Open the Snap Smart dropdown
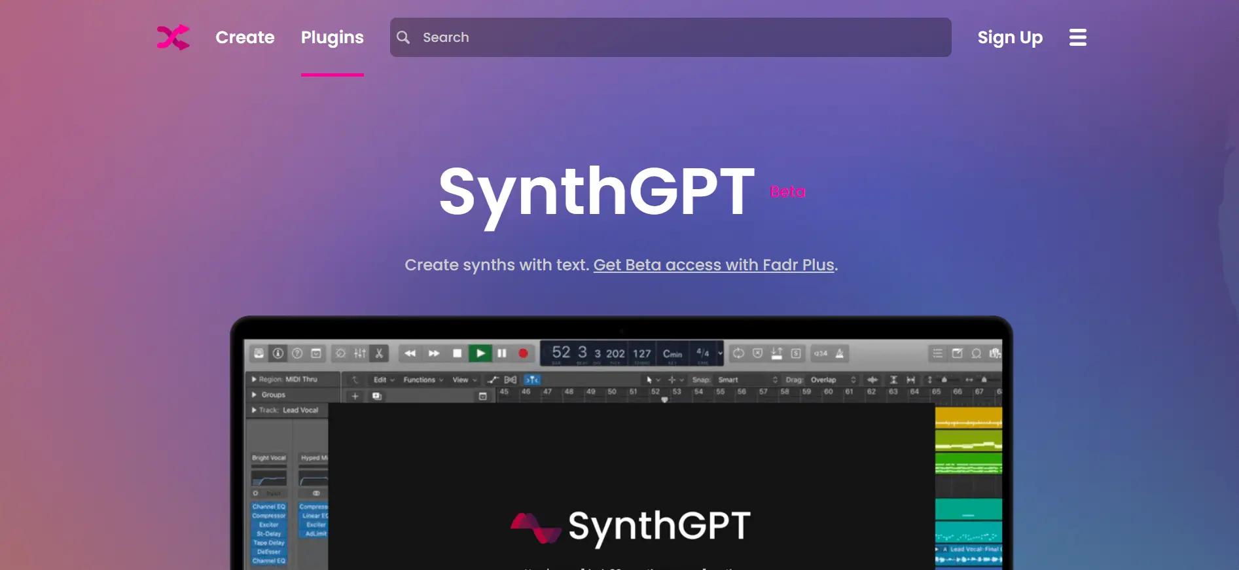Screen dimensions: 1239x570 click(x=748, y=380)
